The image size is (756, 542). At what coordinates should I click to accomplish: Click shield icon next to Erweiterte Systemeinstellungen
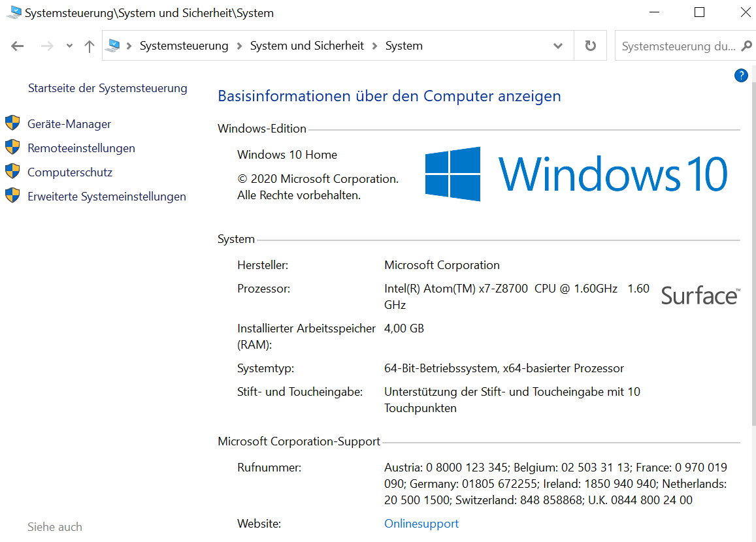(x=12, y=195)
